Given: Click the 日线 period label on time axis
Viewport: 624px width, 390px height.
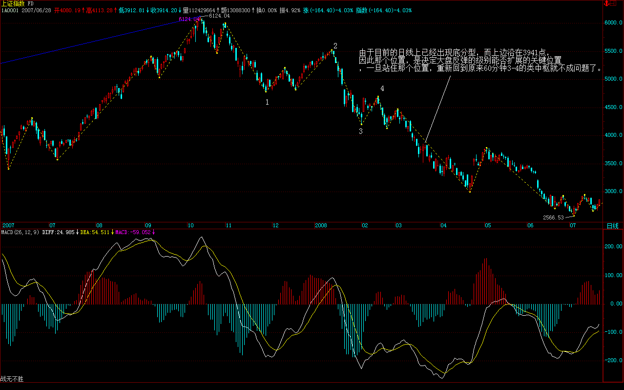Looking at the screenshot, I should coord(612,226).
